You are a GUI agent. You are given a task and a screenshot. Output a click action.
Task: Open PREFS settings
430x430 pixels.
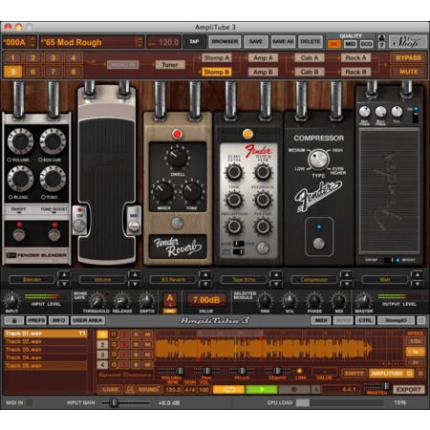coord(36,320)
